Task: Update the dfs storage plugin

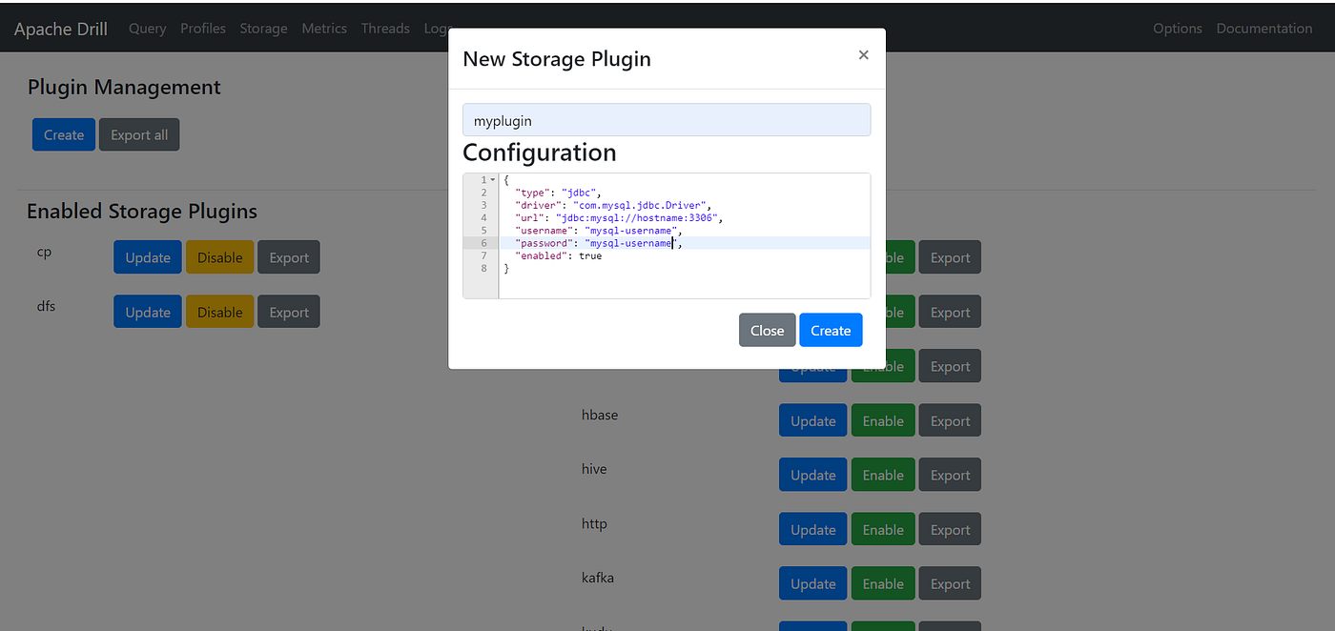Action: (x=148, y=312)
